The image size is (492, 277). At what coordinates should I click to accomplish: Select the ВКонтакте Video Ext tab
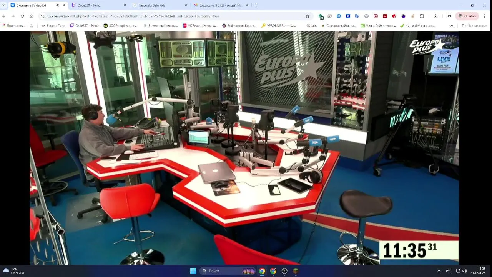coord(38,5)
